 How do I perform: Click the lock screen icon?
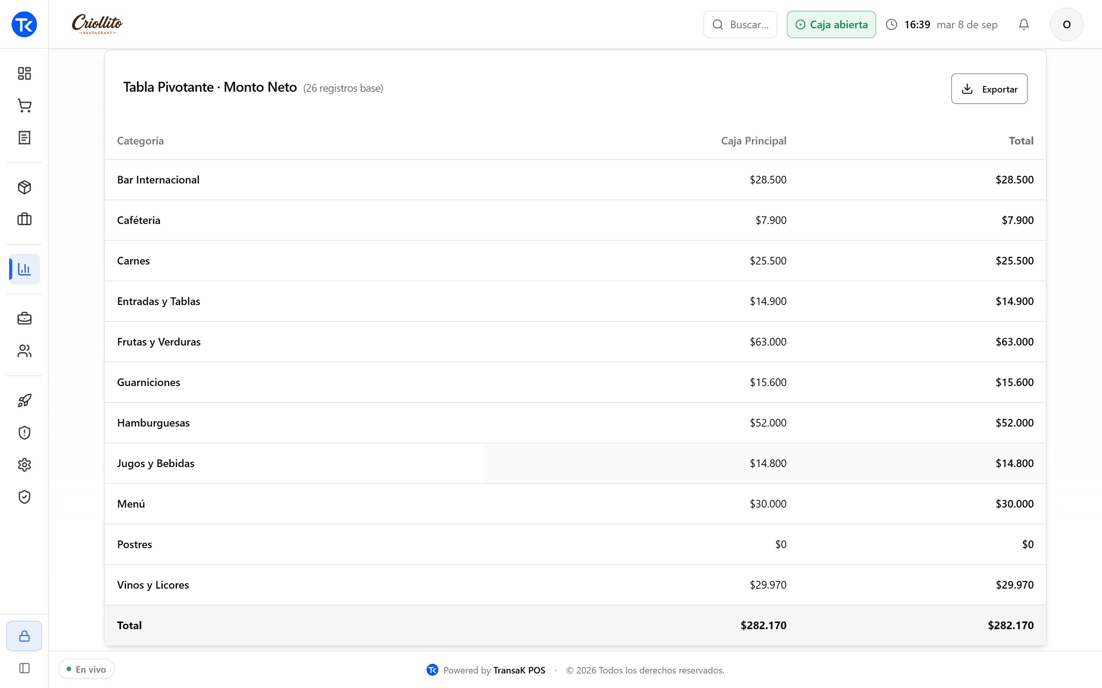click(24, 636)
